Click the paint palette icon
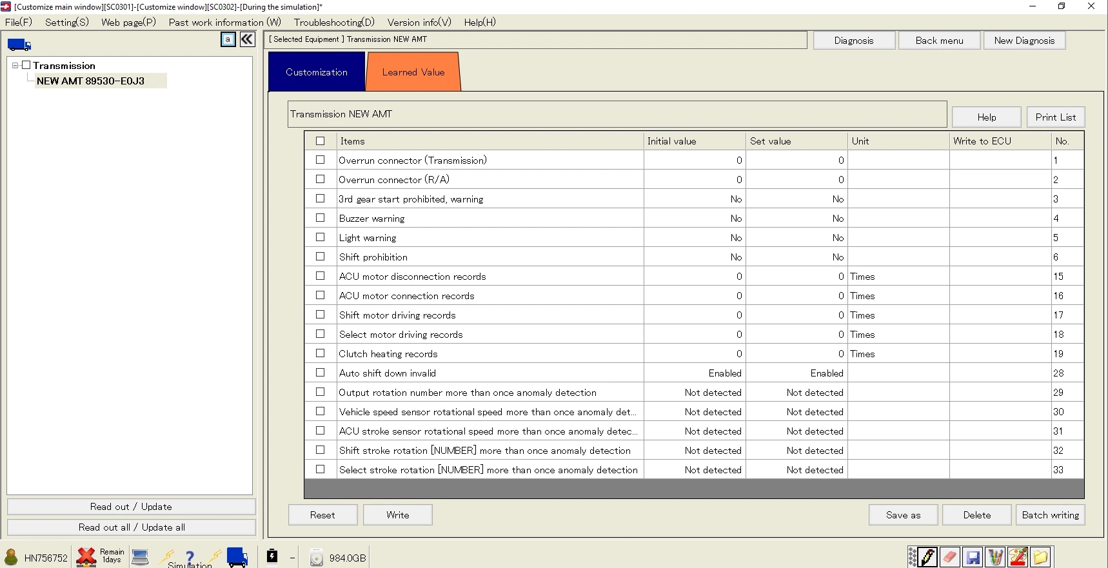The image size is (1108, 568). [1018, 557]
